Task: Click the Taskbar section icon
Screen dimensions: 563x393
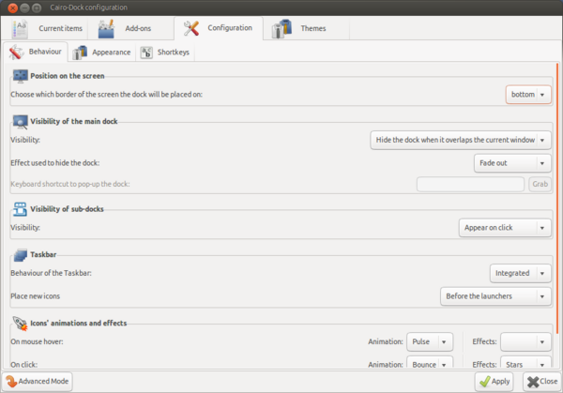Action: tap(20, 255)
